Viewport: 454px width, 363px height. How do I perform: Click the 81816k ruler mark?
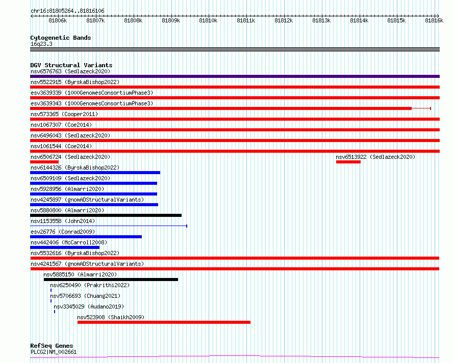pyautogui.click(x=434, y=20)
